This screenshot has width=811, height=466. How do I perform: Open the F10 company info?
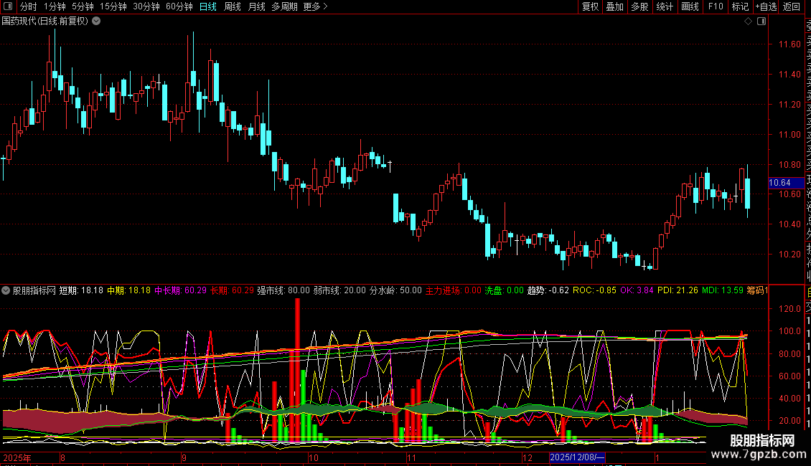click(716, 6)
